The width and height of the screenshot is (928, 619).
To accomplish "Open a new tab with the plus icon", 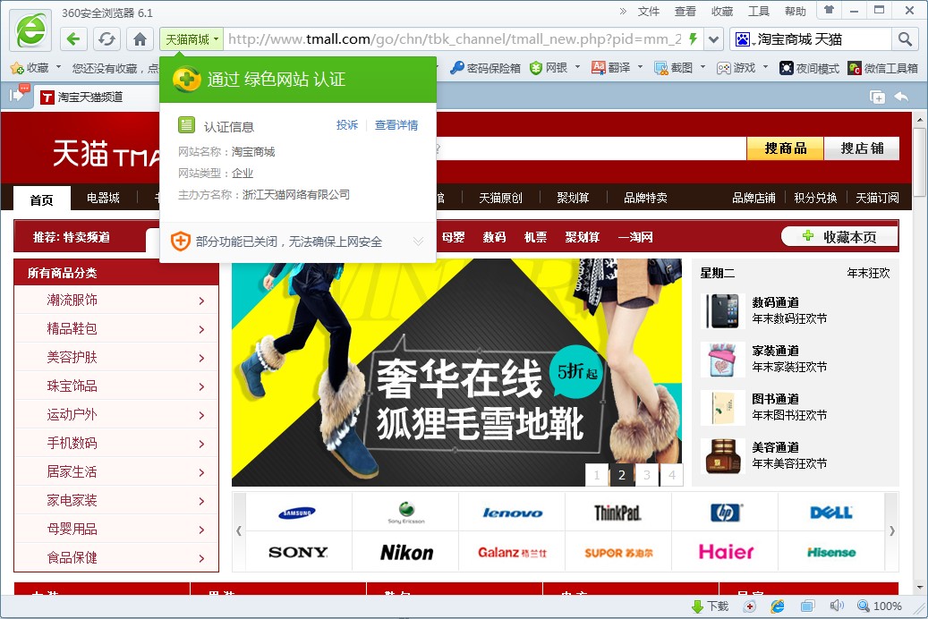I will point(877,97).
